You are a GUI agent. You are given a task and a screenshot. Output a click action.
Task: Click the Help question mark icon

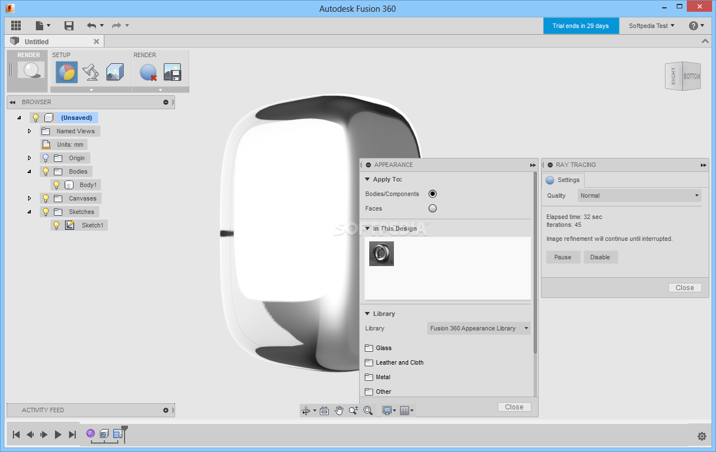694,26
